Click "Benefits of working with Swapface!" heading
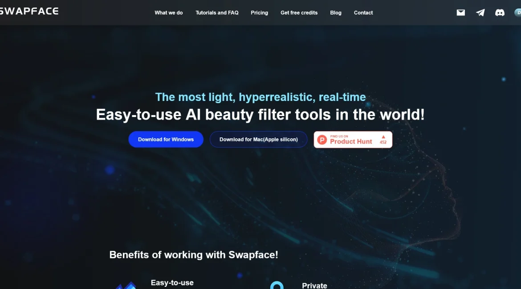Screen dimensions: 521x289 (194, 255)
